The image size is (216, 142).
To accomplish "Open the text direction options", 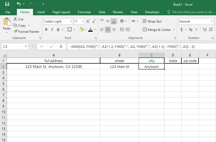I will click(x=135, y=21).
